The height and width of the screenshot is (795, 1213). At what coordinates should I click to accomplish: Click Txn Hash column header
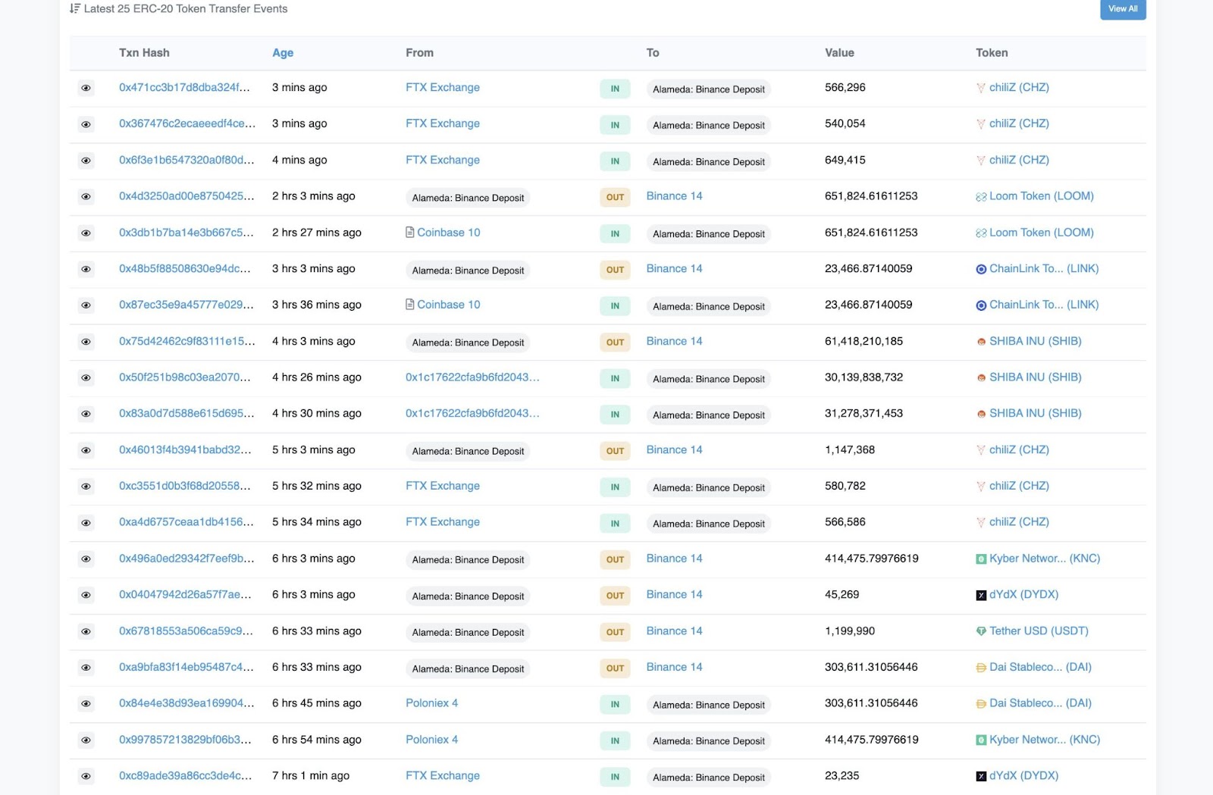[x=144, y=52]
